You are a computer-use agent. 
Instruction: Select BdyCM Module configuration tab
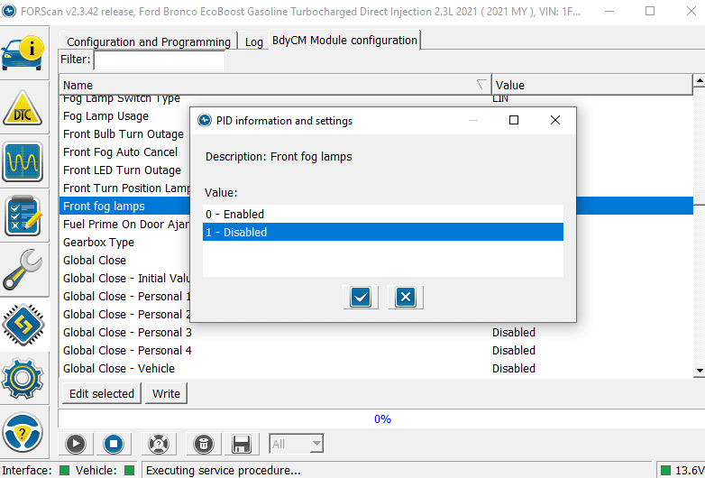click(344, 41)
